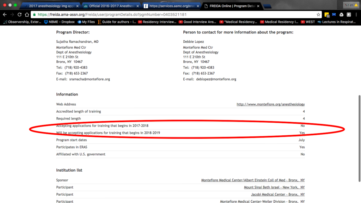Close the FREIDA Online tab
This screenshot has width=361, height=203.
258,6
